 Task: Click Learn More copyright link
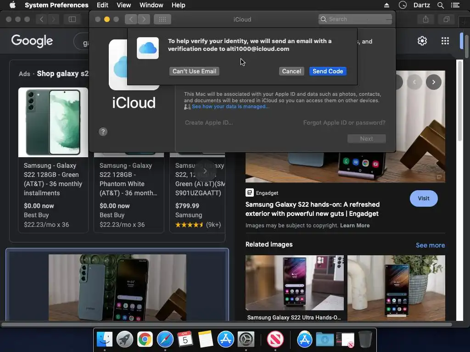click(355, 225)
